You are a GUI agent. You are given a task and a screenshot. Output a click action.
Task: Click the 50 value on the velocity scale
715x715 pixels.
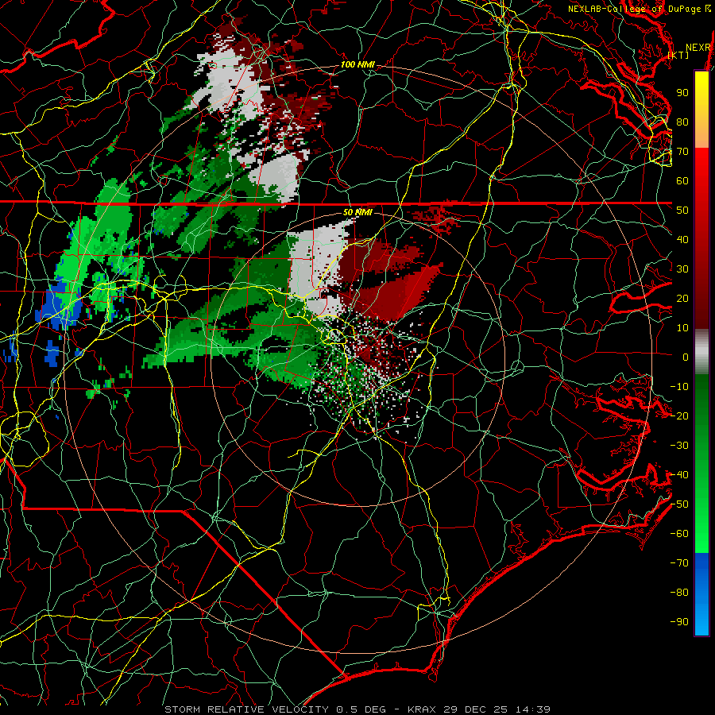[682, 211]
